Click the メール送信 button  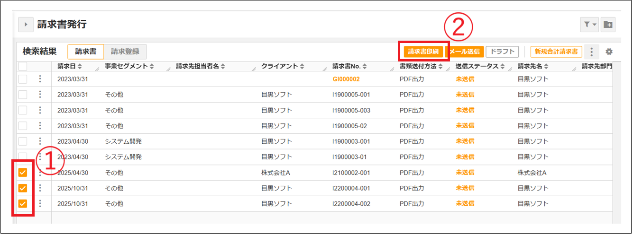pyautogui.click(x=464, y=51)
